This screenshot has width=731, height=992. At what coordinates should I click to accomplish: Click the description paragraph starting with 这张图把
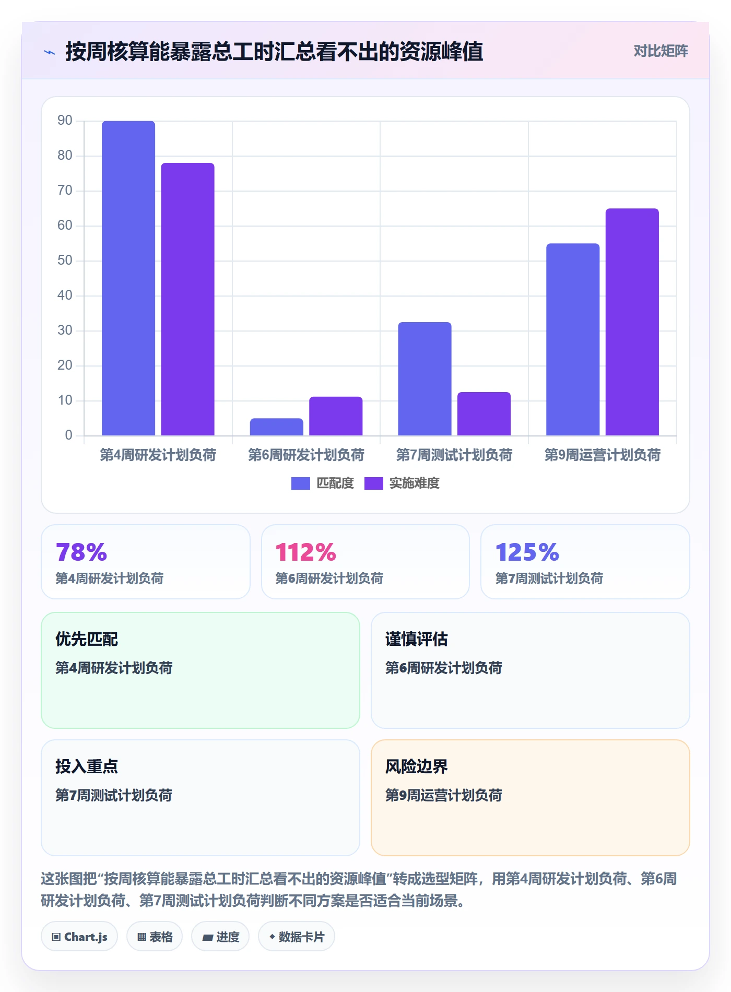coord(359,890)
